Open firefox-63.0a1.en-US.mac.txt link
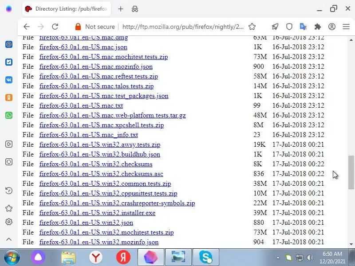 81,106
